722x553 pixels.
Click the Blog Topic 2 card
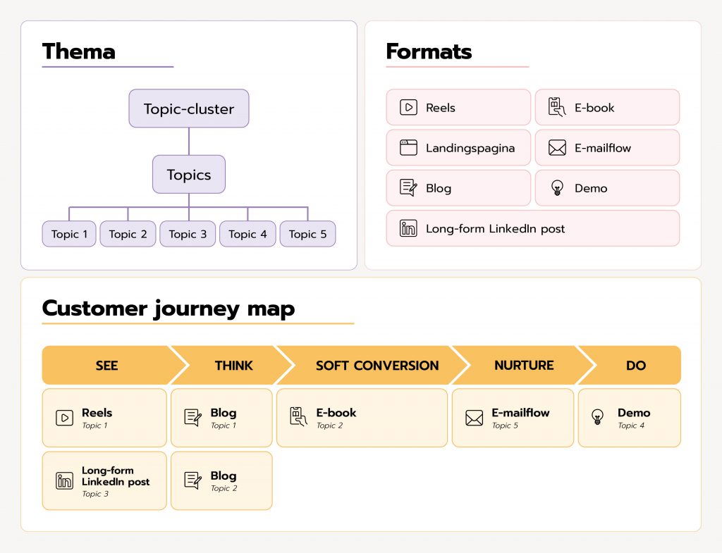click(x=221, y=480)
